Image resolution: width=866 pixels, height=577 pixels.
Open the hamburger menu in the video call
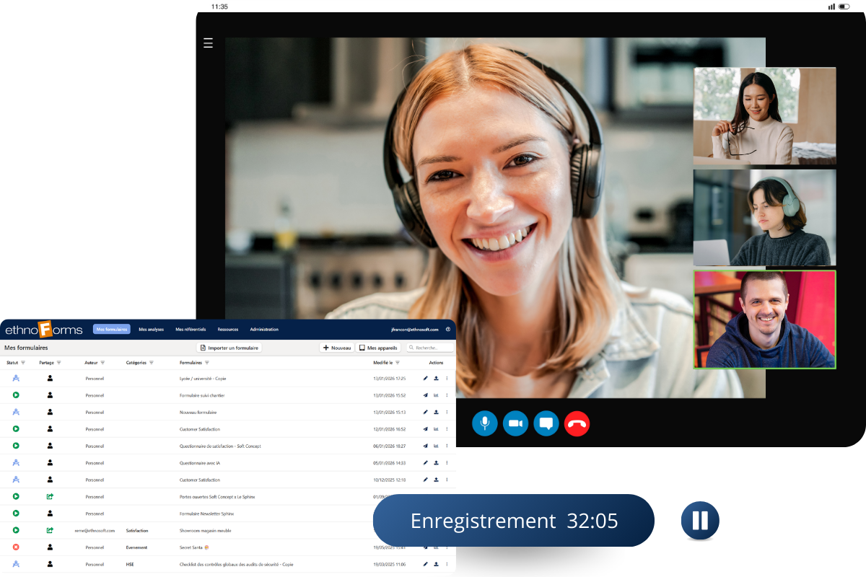[208, 43]
